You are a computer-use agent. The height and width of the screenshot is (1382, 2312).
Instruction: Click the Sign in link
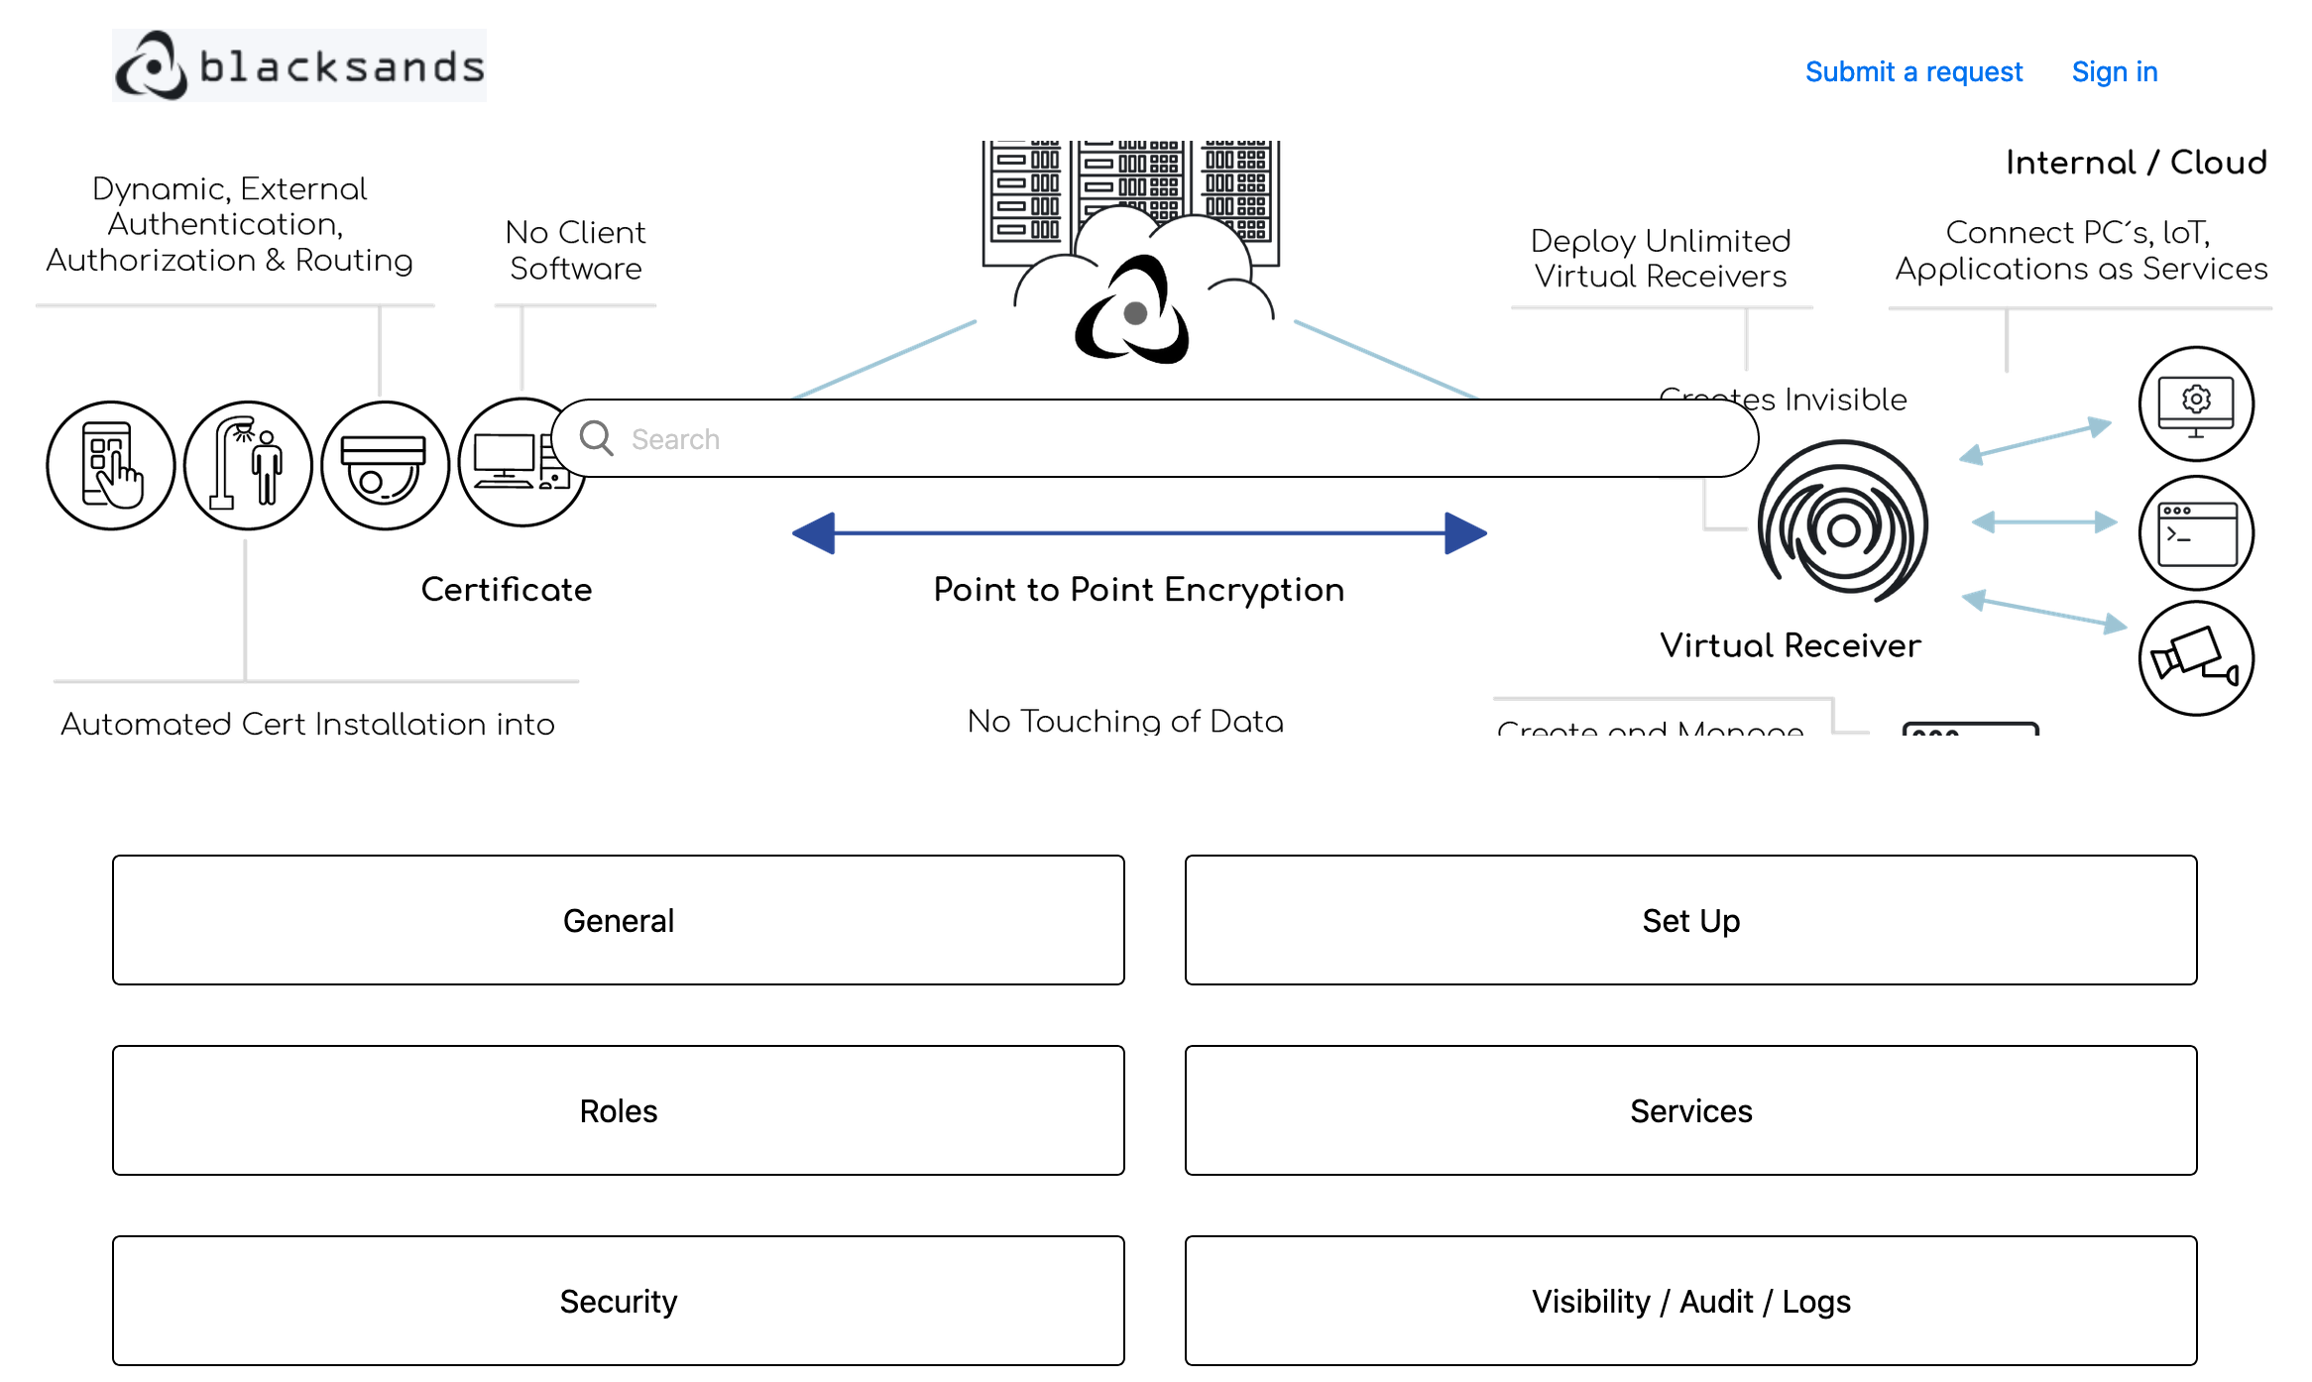[2114, 71]
